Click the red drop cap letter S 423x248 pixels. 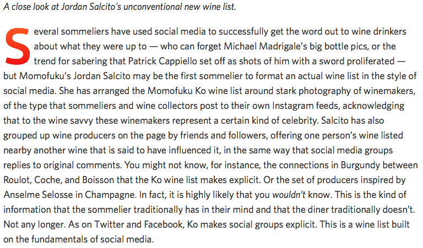coord(17,45)
